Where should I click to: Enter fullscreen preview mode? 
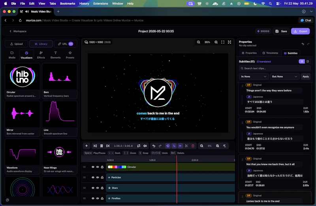[229, 42]
